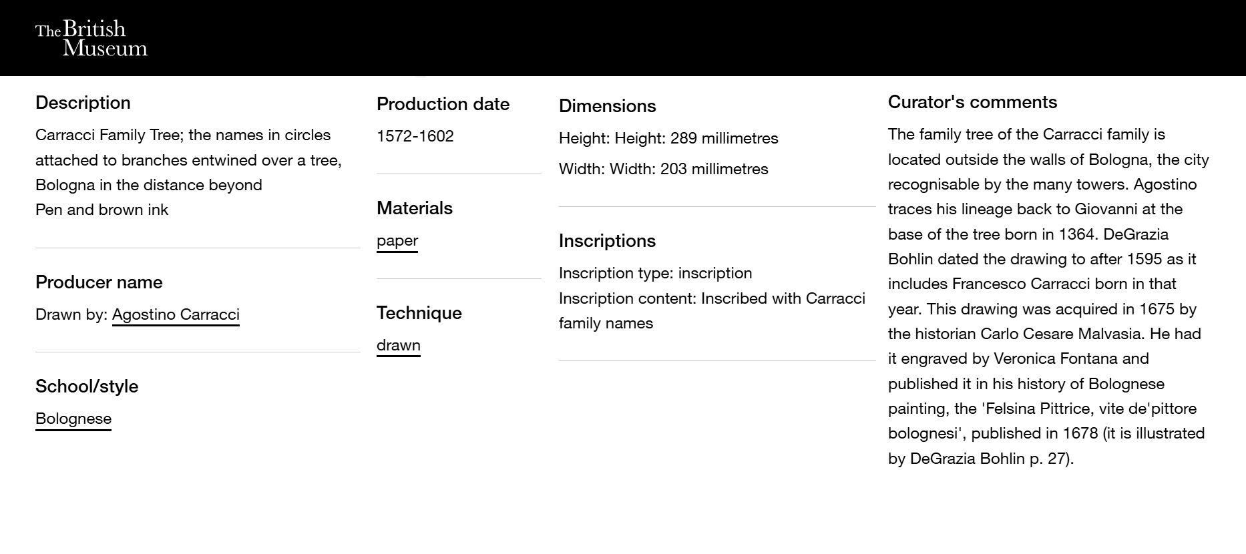Click the Inscriptions heading
Image resolution: width=1246 pixels, height=554 pixels.
(608, 241)
